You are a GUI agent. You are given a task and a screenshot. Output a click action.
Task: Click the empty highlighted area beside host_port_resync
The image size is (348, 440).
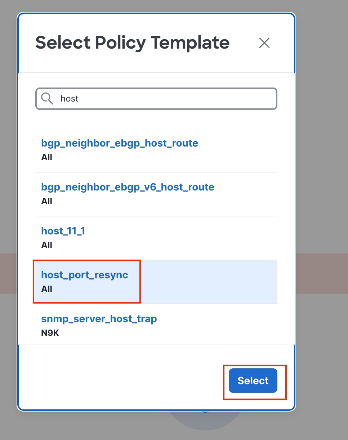pos(209,282)
